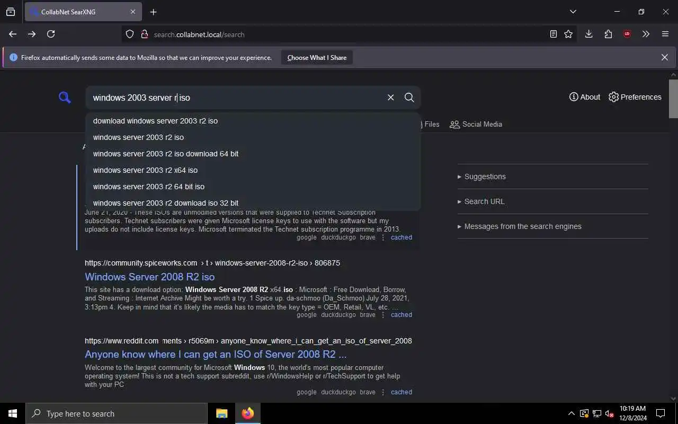
Task: Open a new browser tab
Action: (153, 12)
